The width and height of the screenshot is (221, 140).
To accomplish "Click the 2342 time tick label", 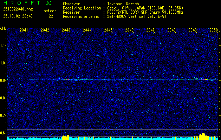I will point(45,30).
